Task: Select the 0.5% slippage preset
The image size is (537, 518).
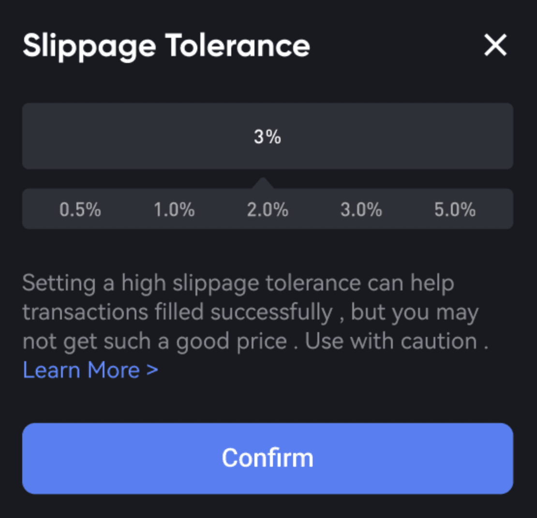Action: click(80, 210)
